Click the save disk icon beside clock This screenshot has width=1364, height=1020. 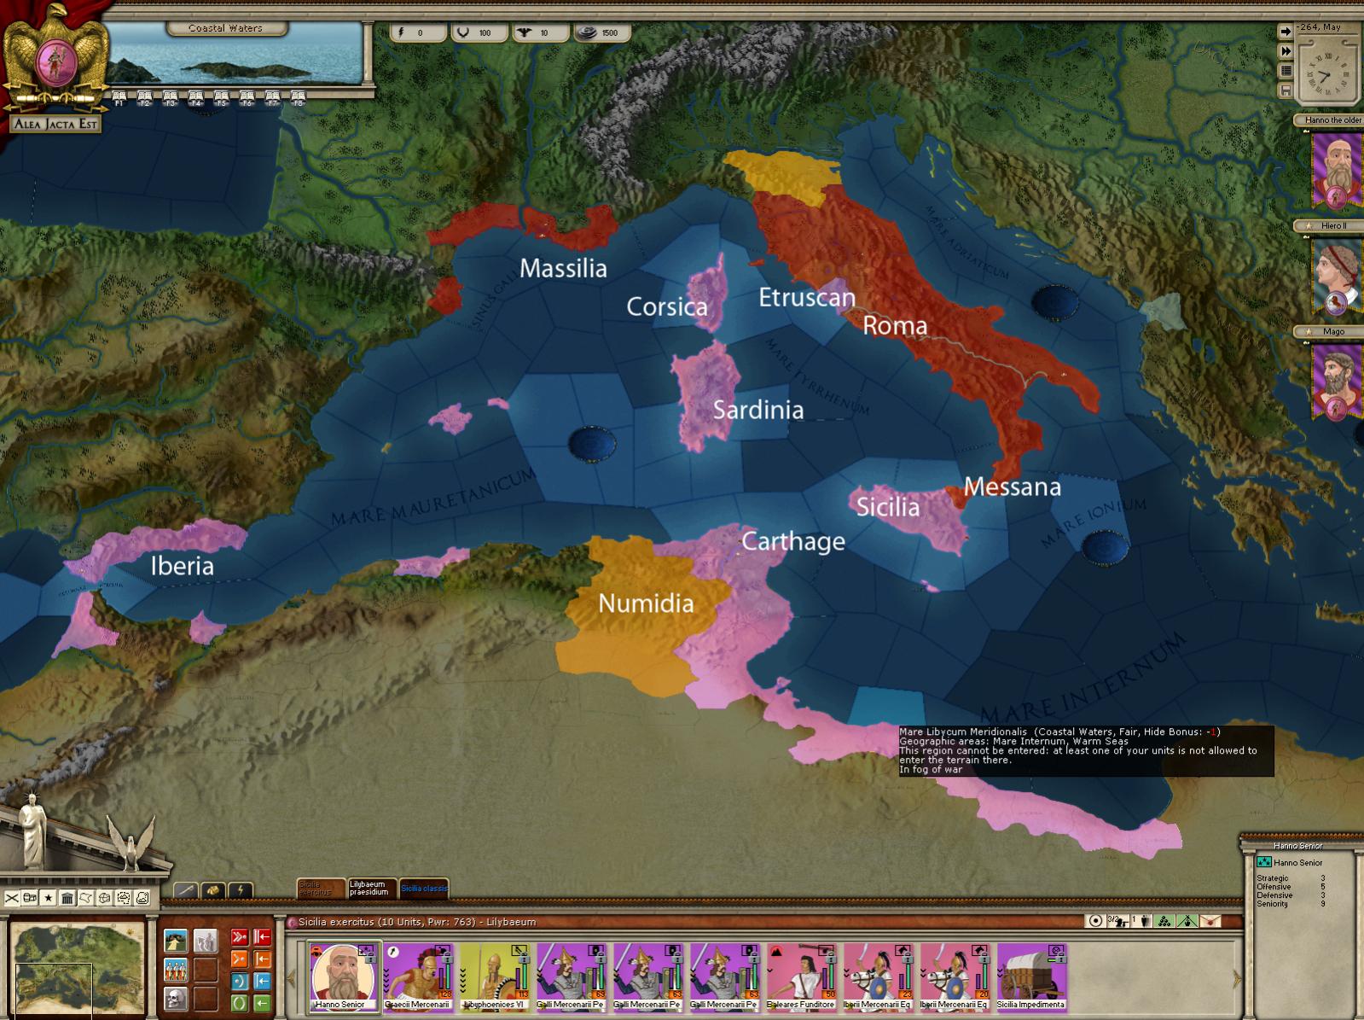1286,90
